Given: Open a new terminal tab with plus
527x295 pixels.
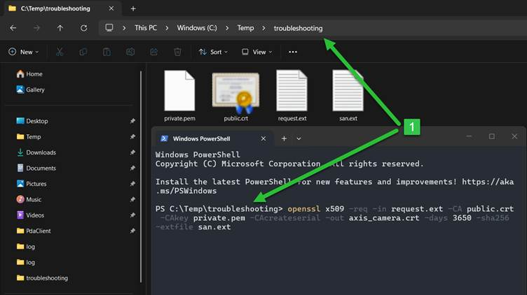Looking at the screenshot, I should (x=284, y=138).
